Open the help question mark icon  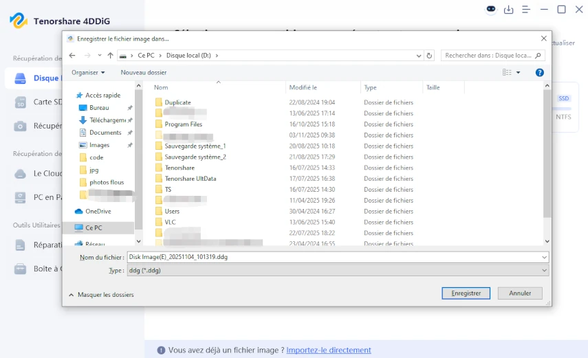[540, 72]
